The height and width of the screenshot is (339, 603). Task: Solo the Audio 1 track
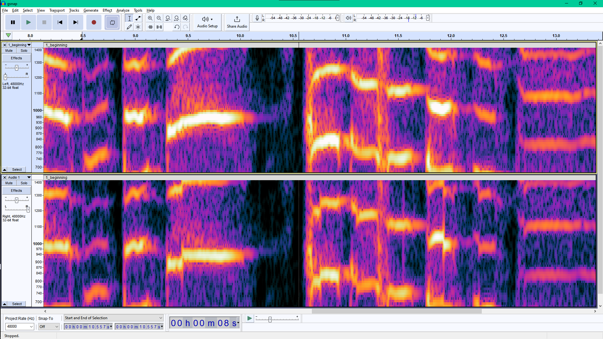point(24,183)
